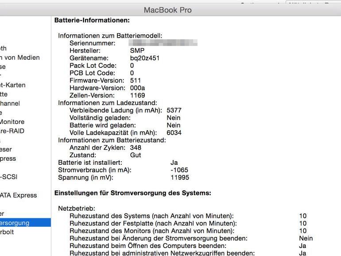Screen dimensions: 341x256
Task: Click Ja for "Öffnen des Computers" row
Action: (x=303, y=246)
